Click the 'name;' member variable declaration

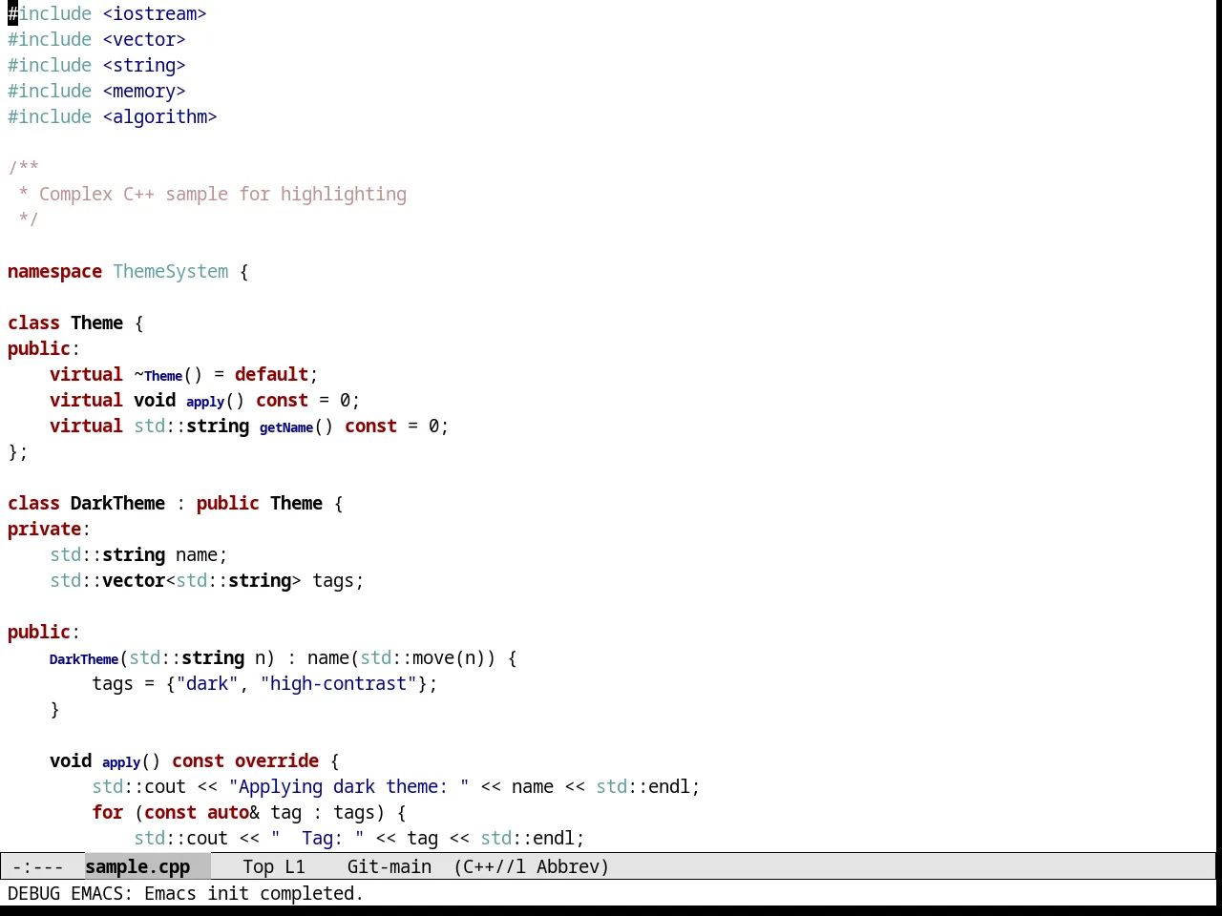pyautogui.click(x=201, y=554)
